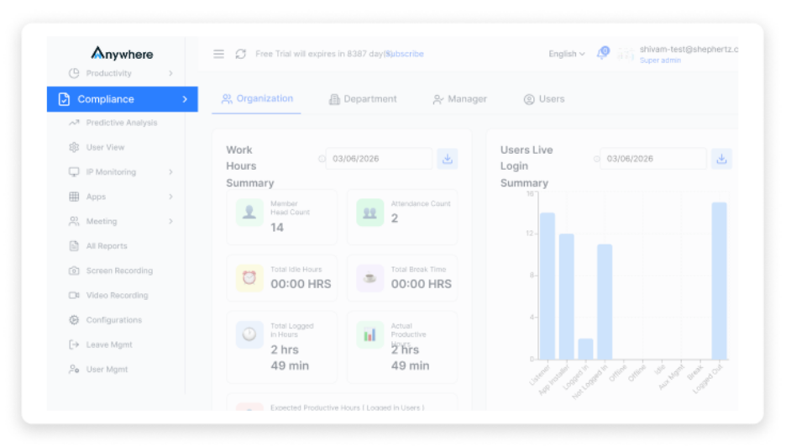Expand the Productivity submenu chevron

[171, 73]
